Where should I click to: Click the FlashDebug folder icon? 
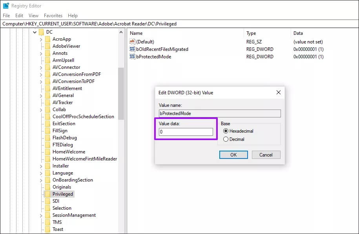tap(47, 138)
